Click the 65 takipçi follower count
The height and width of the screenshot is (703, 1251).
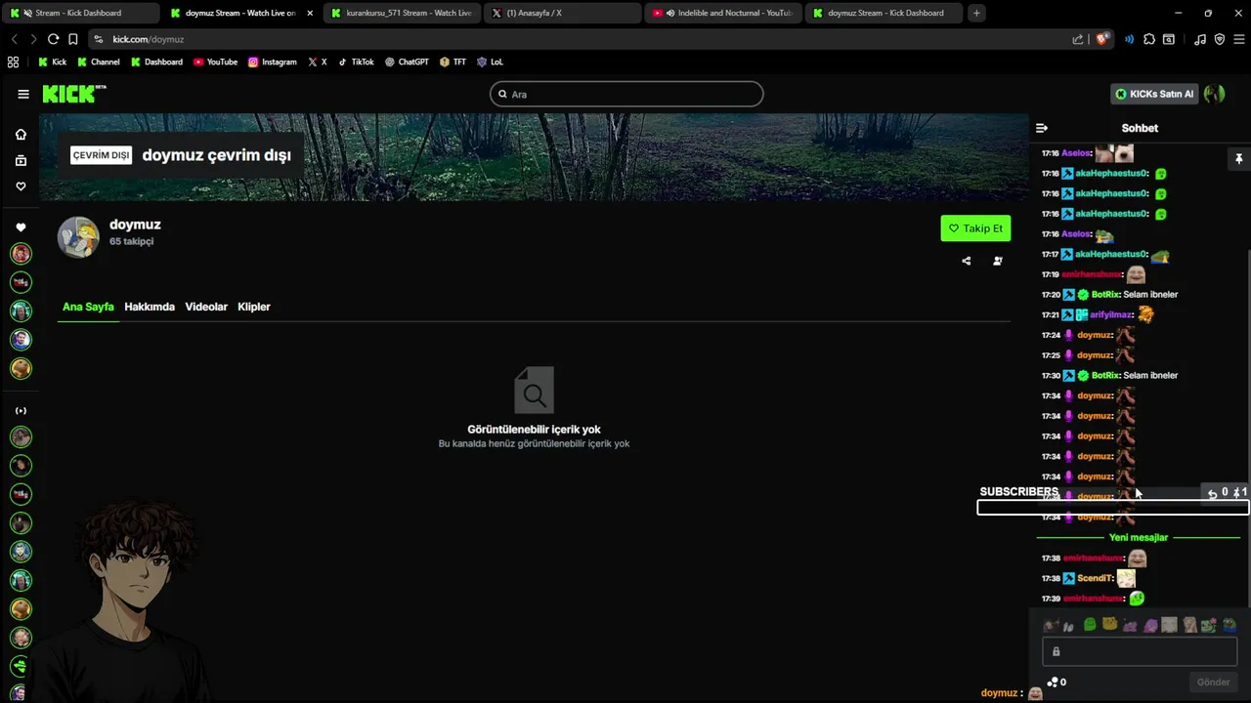click(x=131, y=241)
